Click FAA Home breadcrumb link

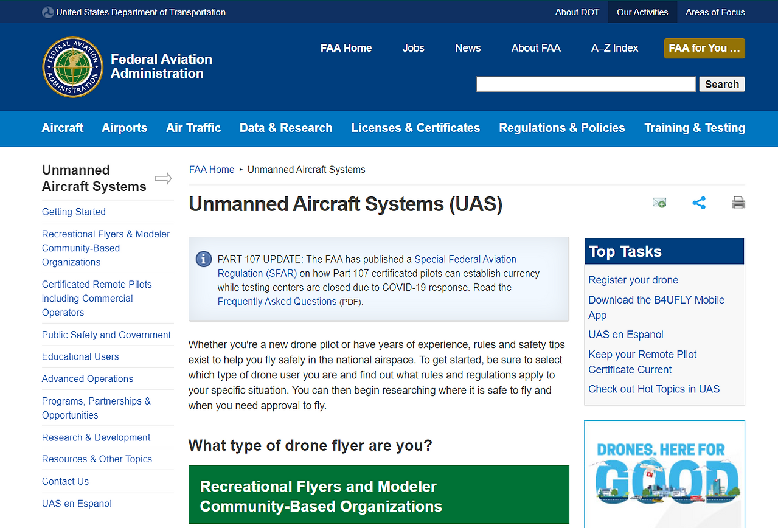coord(212,170)
